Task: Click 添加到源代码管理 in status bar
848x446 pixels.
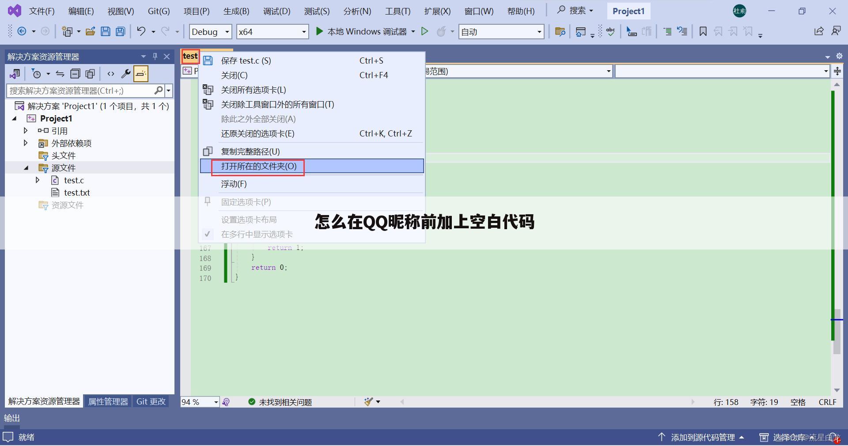Action: [703, 437]
